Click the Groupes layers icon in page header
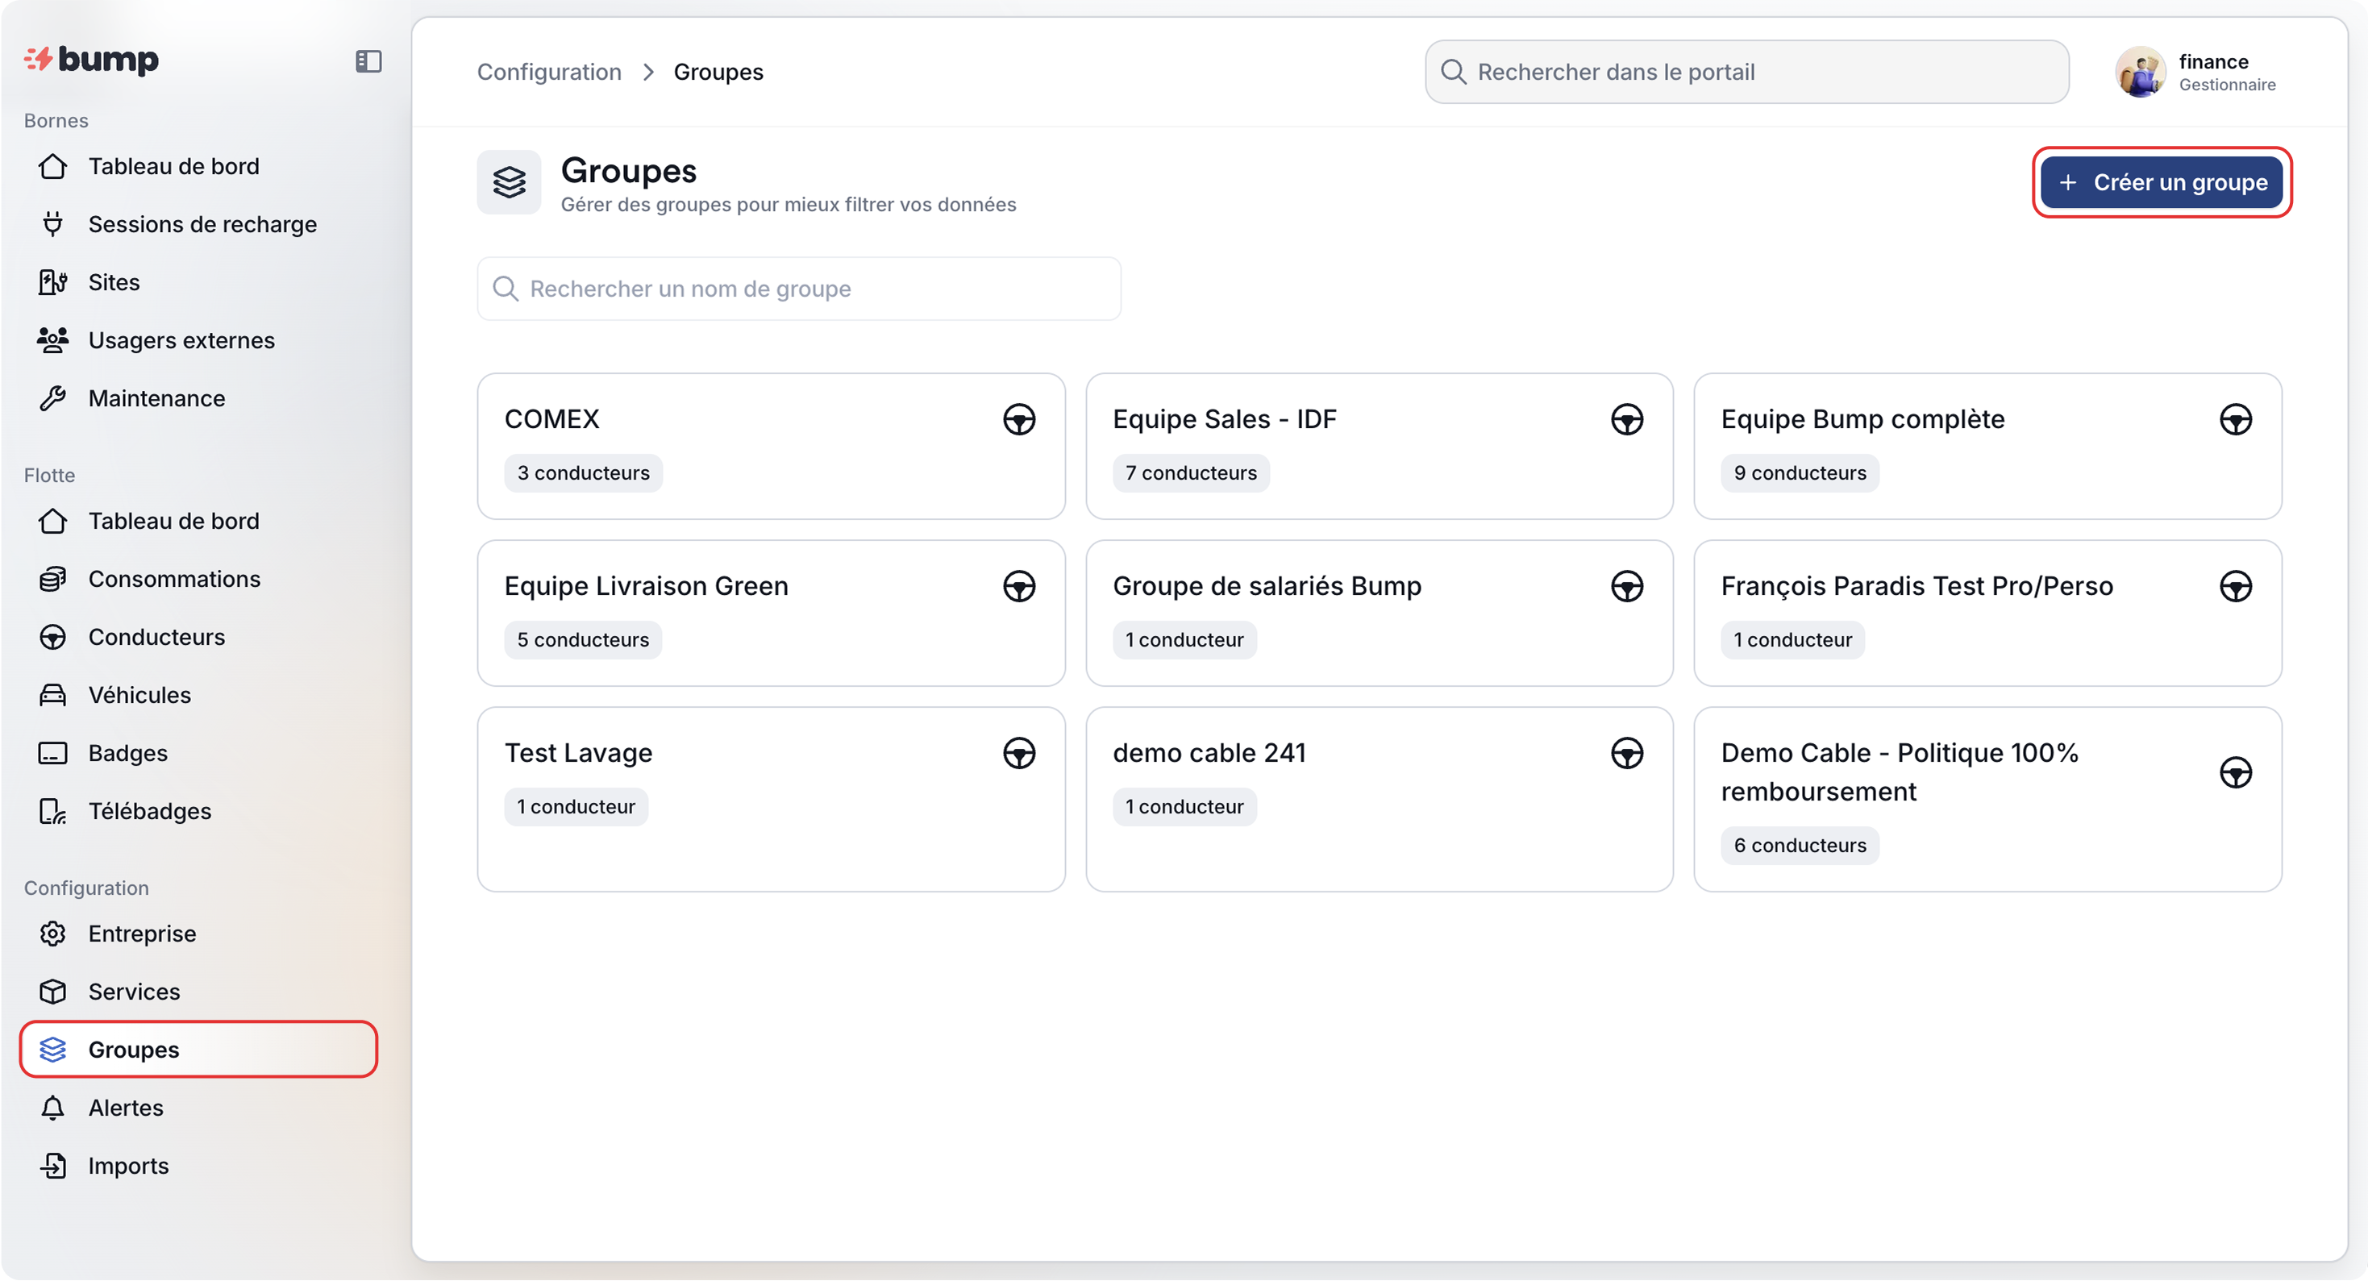This screenshot has height=1281, width=2368. point(510,182)
